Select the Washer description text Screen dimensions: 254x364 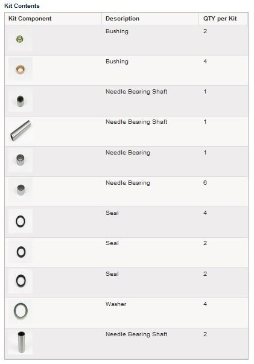116,304
